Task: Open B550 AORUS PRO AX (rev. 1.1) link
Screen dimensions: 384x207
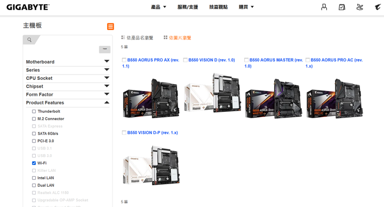Action: (x=150, y=63)
